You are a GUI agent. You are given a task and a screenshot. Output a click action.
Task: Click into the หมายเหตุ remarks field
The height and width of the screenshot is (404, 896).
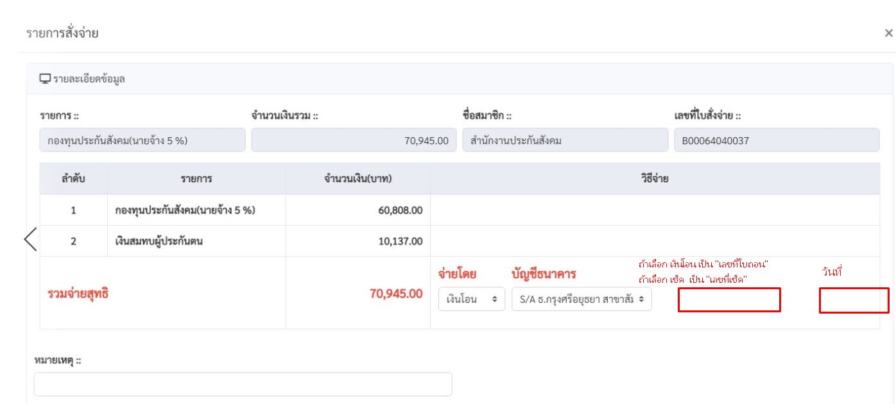[x=243, y=384]
